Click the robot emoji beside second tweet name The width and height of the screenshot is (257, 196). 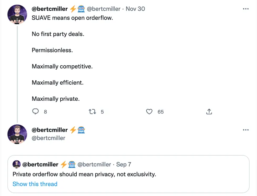pyautogui.click(x=81, y=130)
